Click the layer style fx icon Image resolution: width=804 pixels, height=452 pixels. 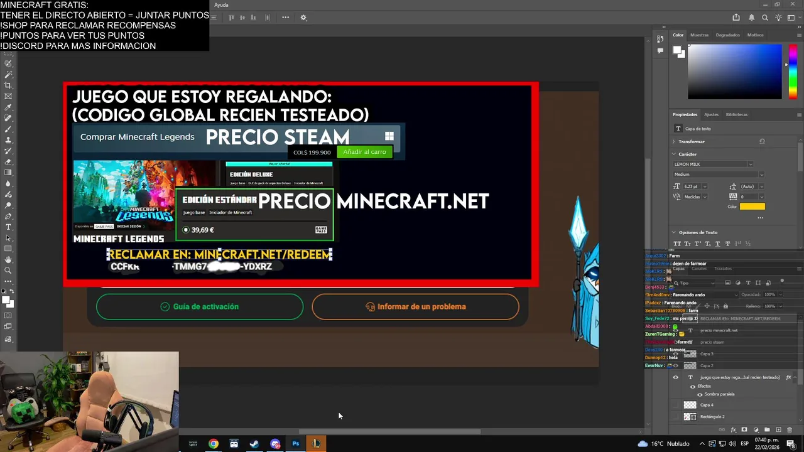click(733, 430)
